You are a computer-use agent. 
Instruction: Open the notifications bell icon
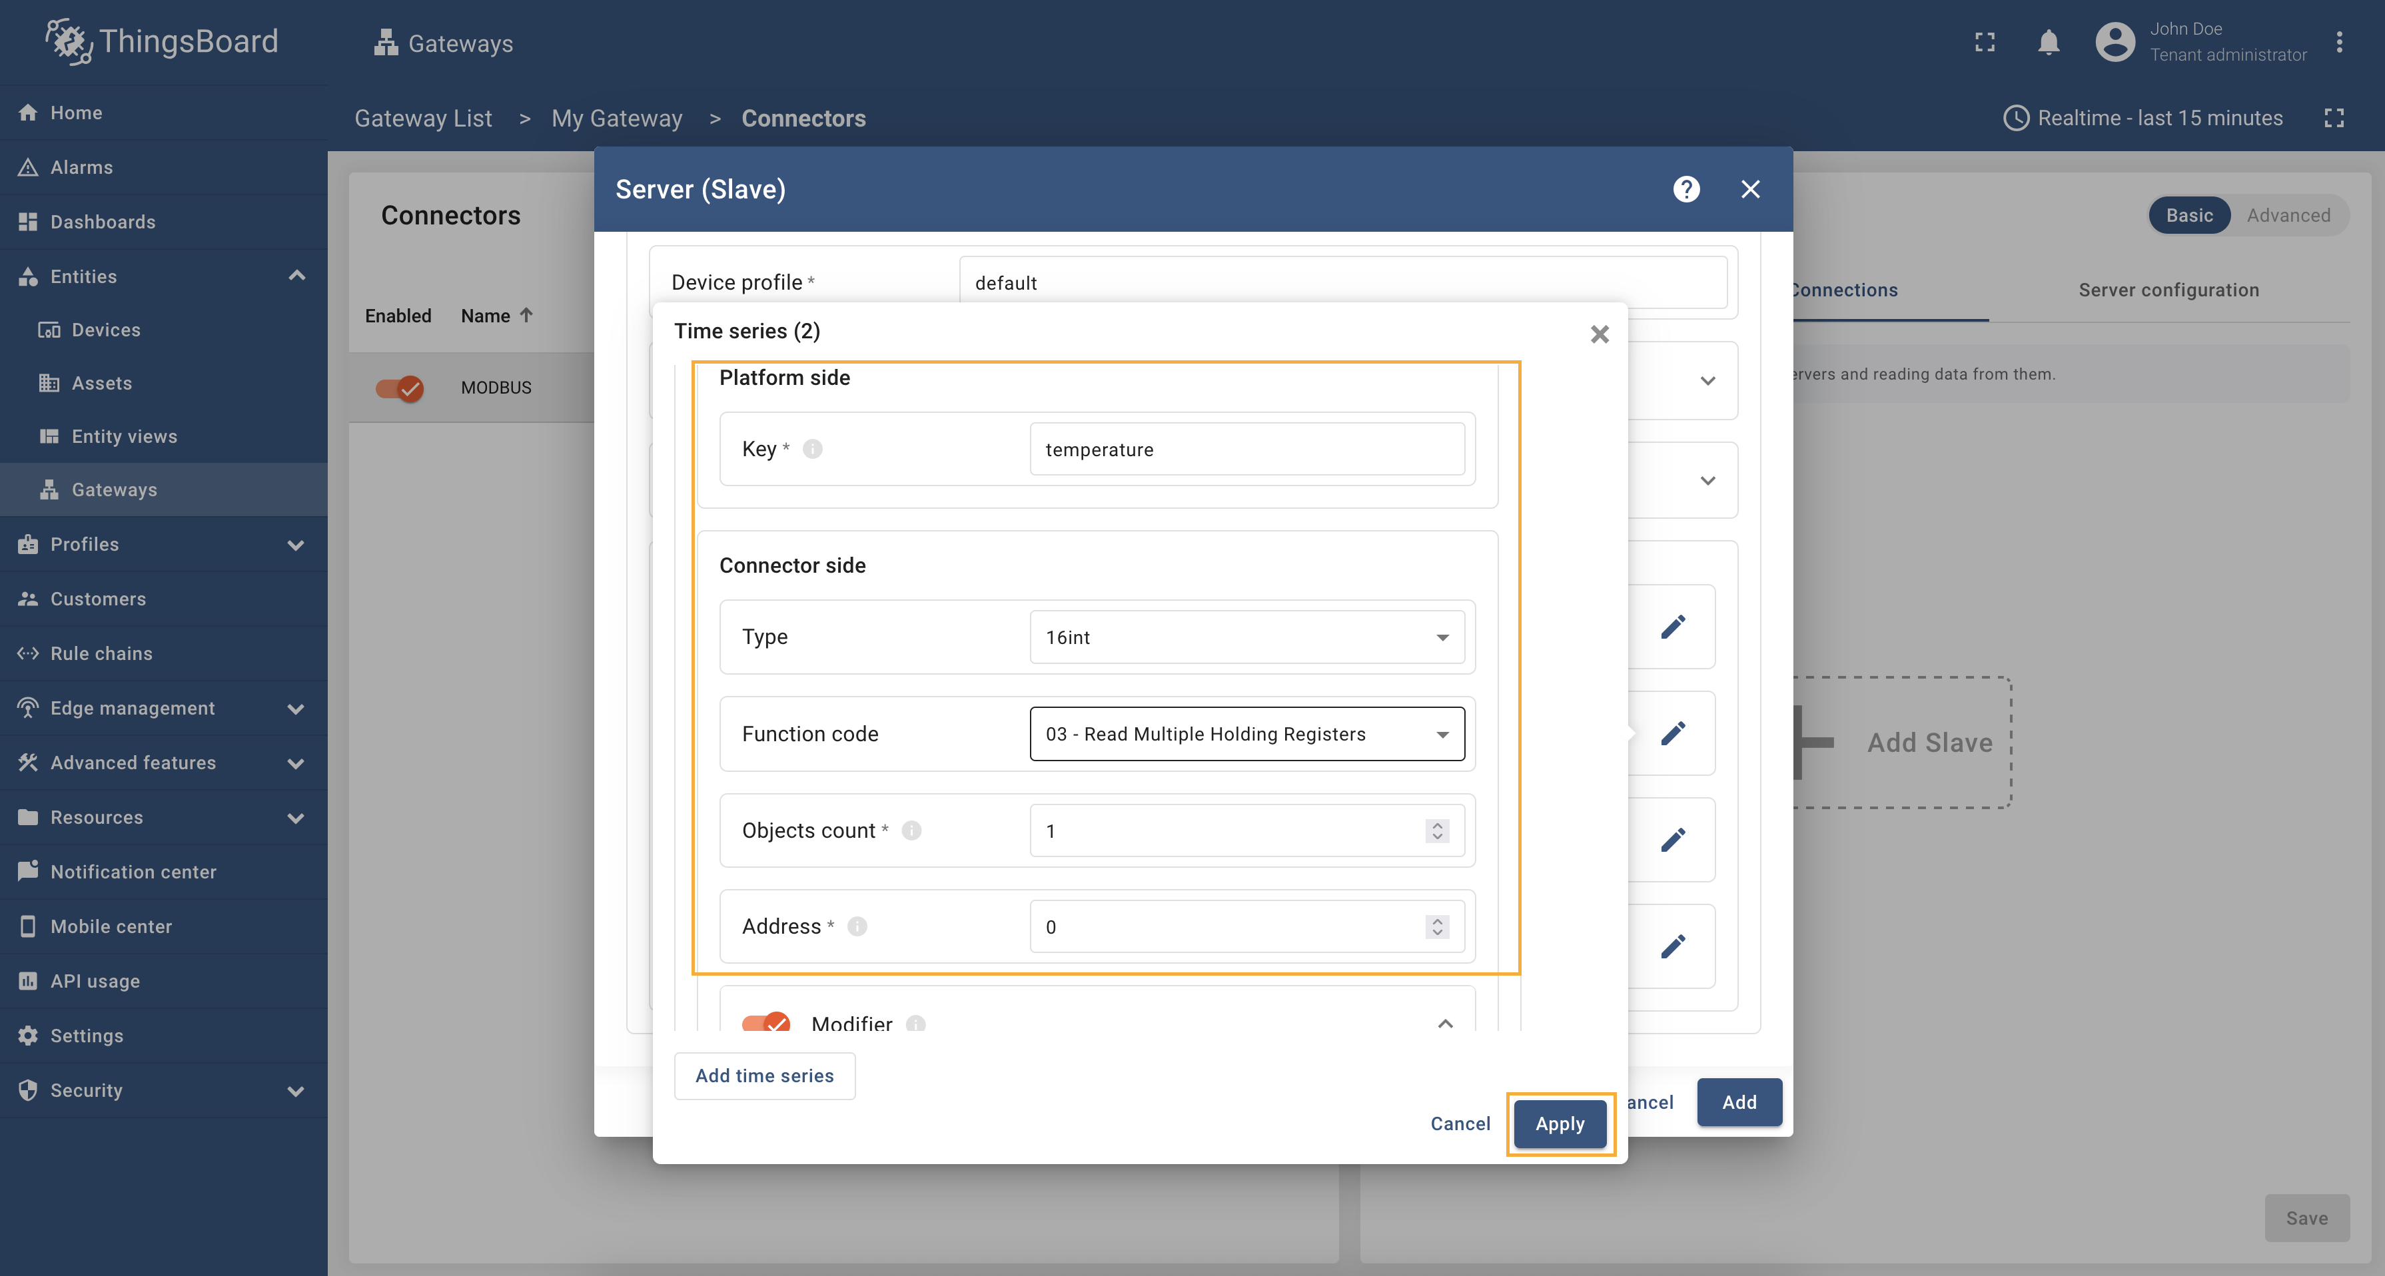coord(2048,42)
